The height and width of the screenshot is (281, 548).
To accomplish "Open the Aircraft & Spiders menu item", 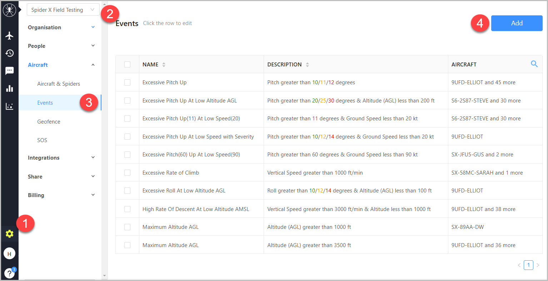I will (x=59, y=84).
